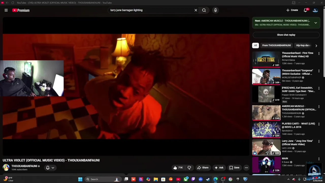Open weather widget 61°F Clear

[9, 179]
